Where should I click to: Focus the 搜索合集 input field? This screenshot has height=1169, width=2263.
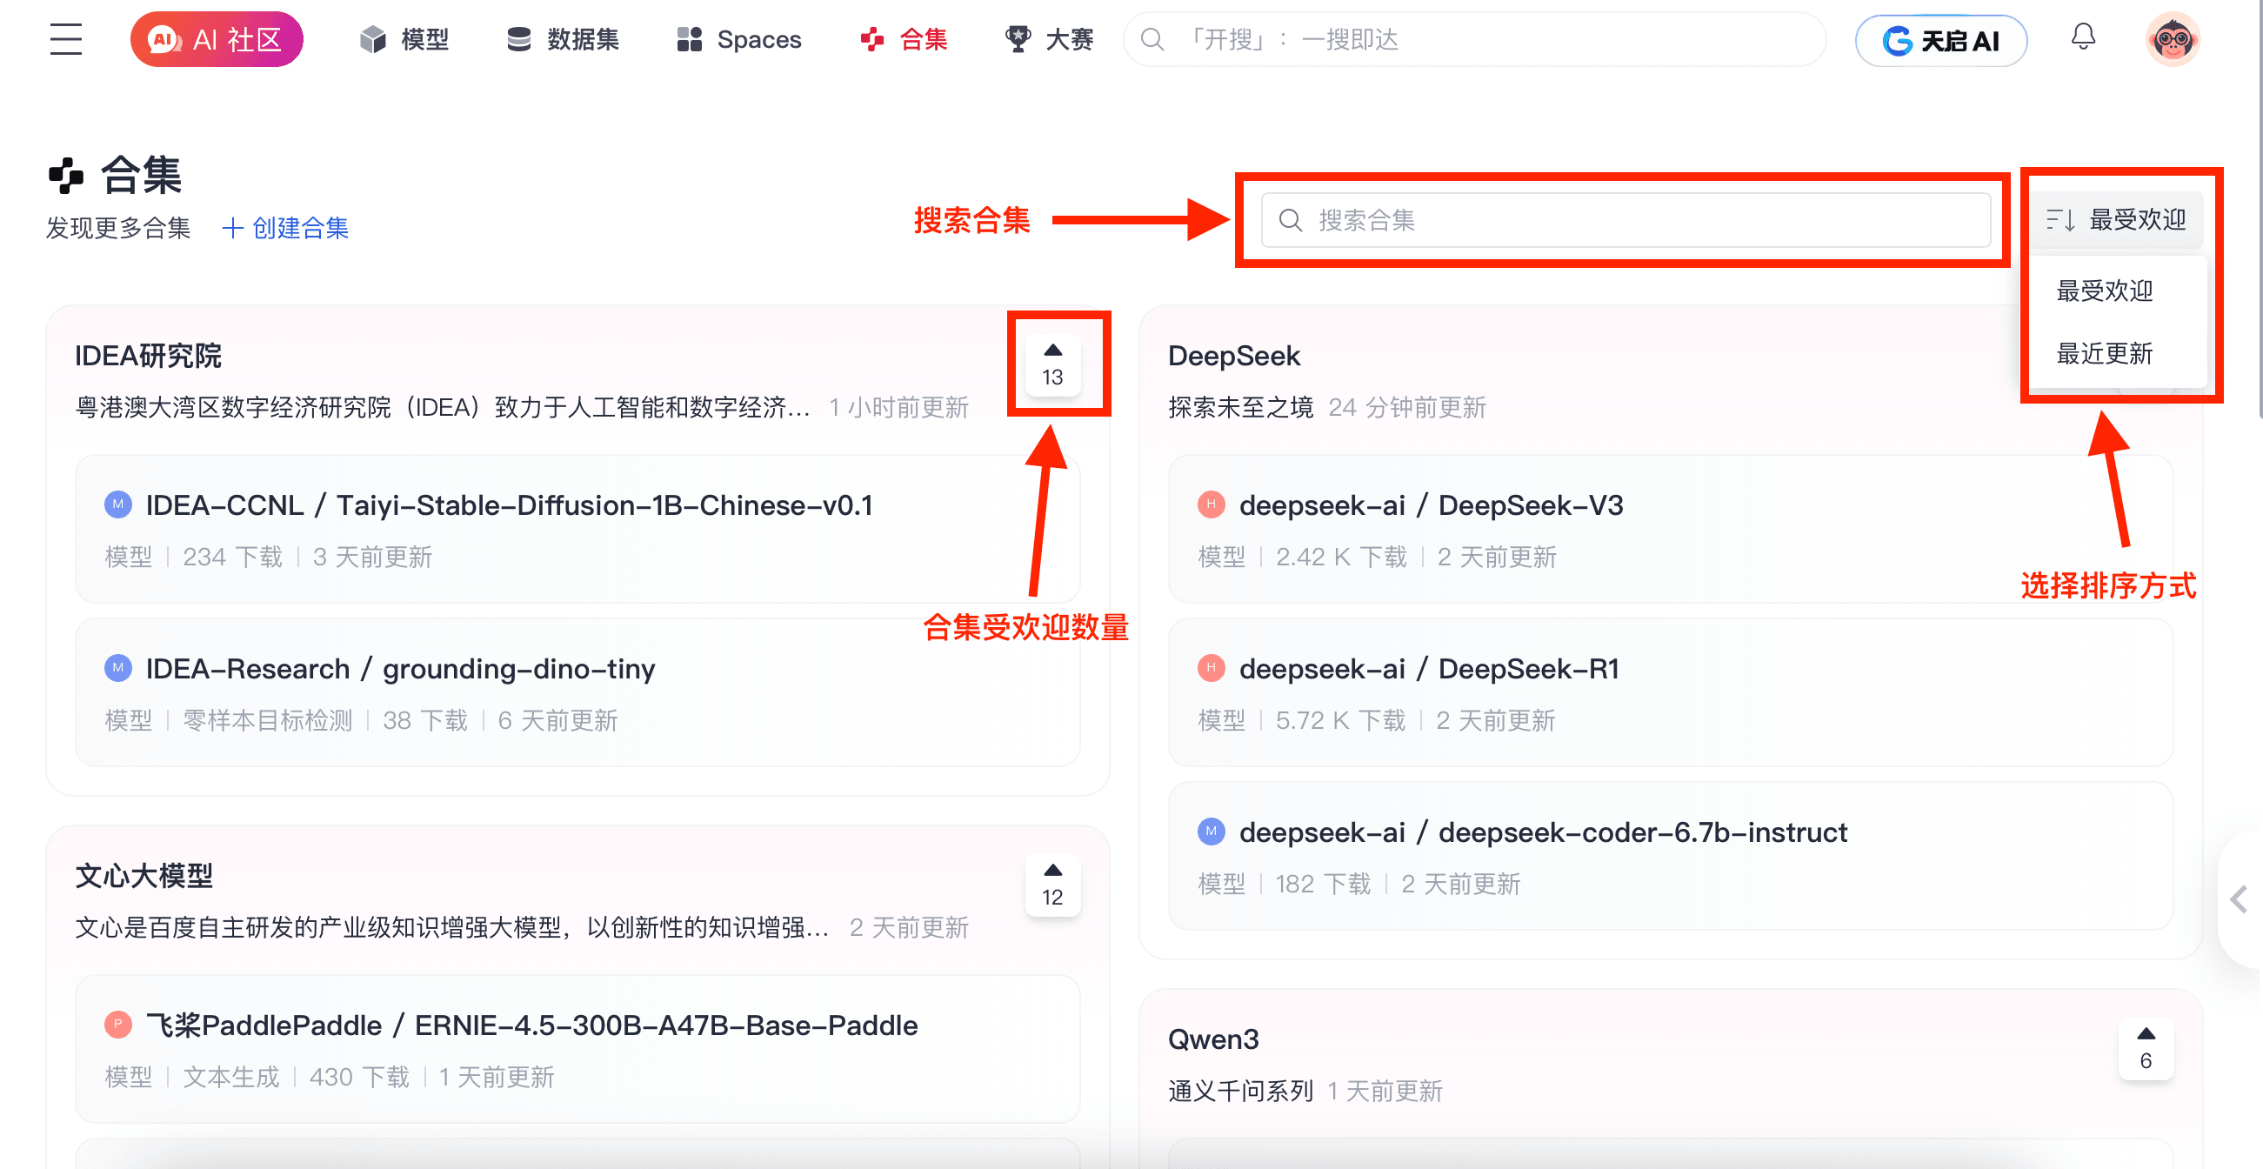[x=1626, y=220]
